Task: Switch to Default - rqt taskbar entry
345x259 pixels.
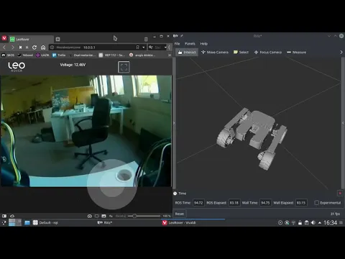Action: pos(45,222)
